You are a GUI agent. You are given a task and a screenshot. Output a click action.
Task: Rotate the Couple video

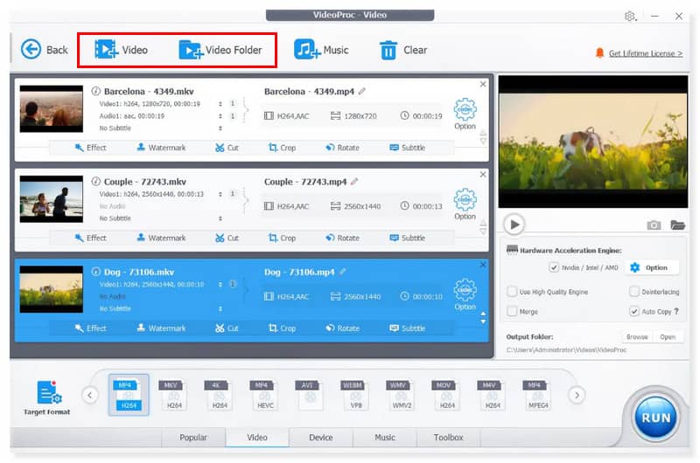pos(342,238)
